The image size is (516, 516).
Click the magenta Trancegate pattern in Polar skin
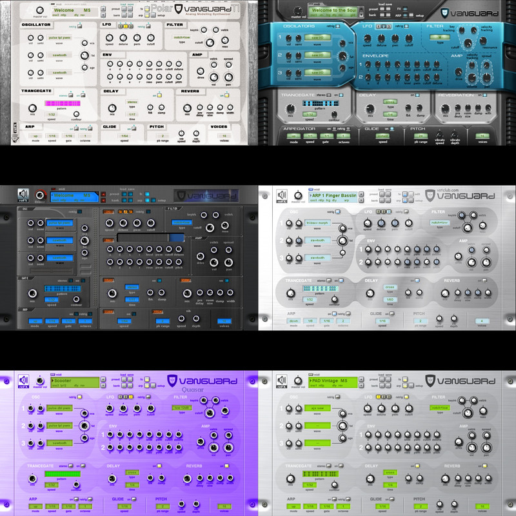click(63, 103)
